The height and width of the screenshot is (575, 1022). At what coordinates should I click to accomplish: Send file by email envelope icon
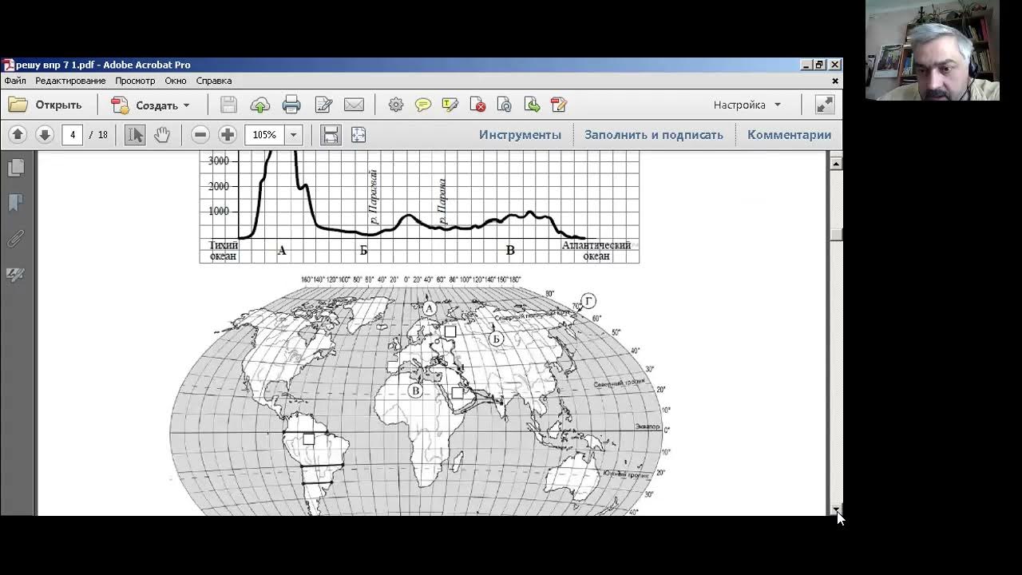(354, 105)
